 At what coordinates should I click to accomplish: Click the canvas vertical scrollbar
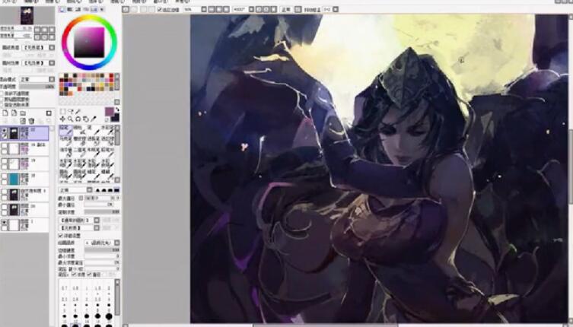(x=570, y=167)
